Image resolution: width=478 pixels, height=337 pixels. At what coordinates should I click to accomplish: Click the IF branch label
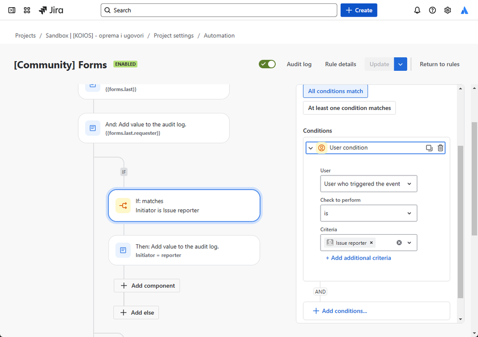124,172
